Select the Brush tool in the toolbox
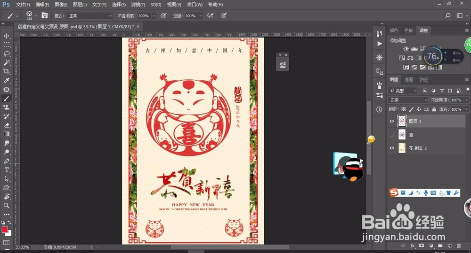The width and height of the screenshot is (471, 253). (x=6, y=99)
